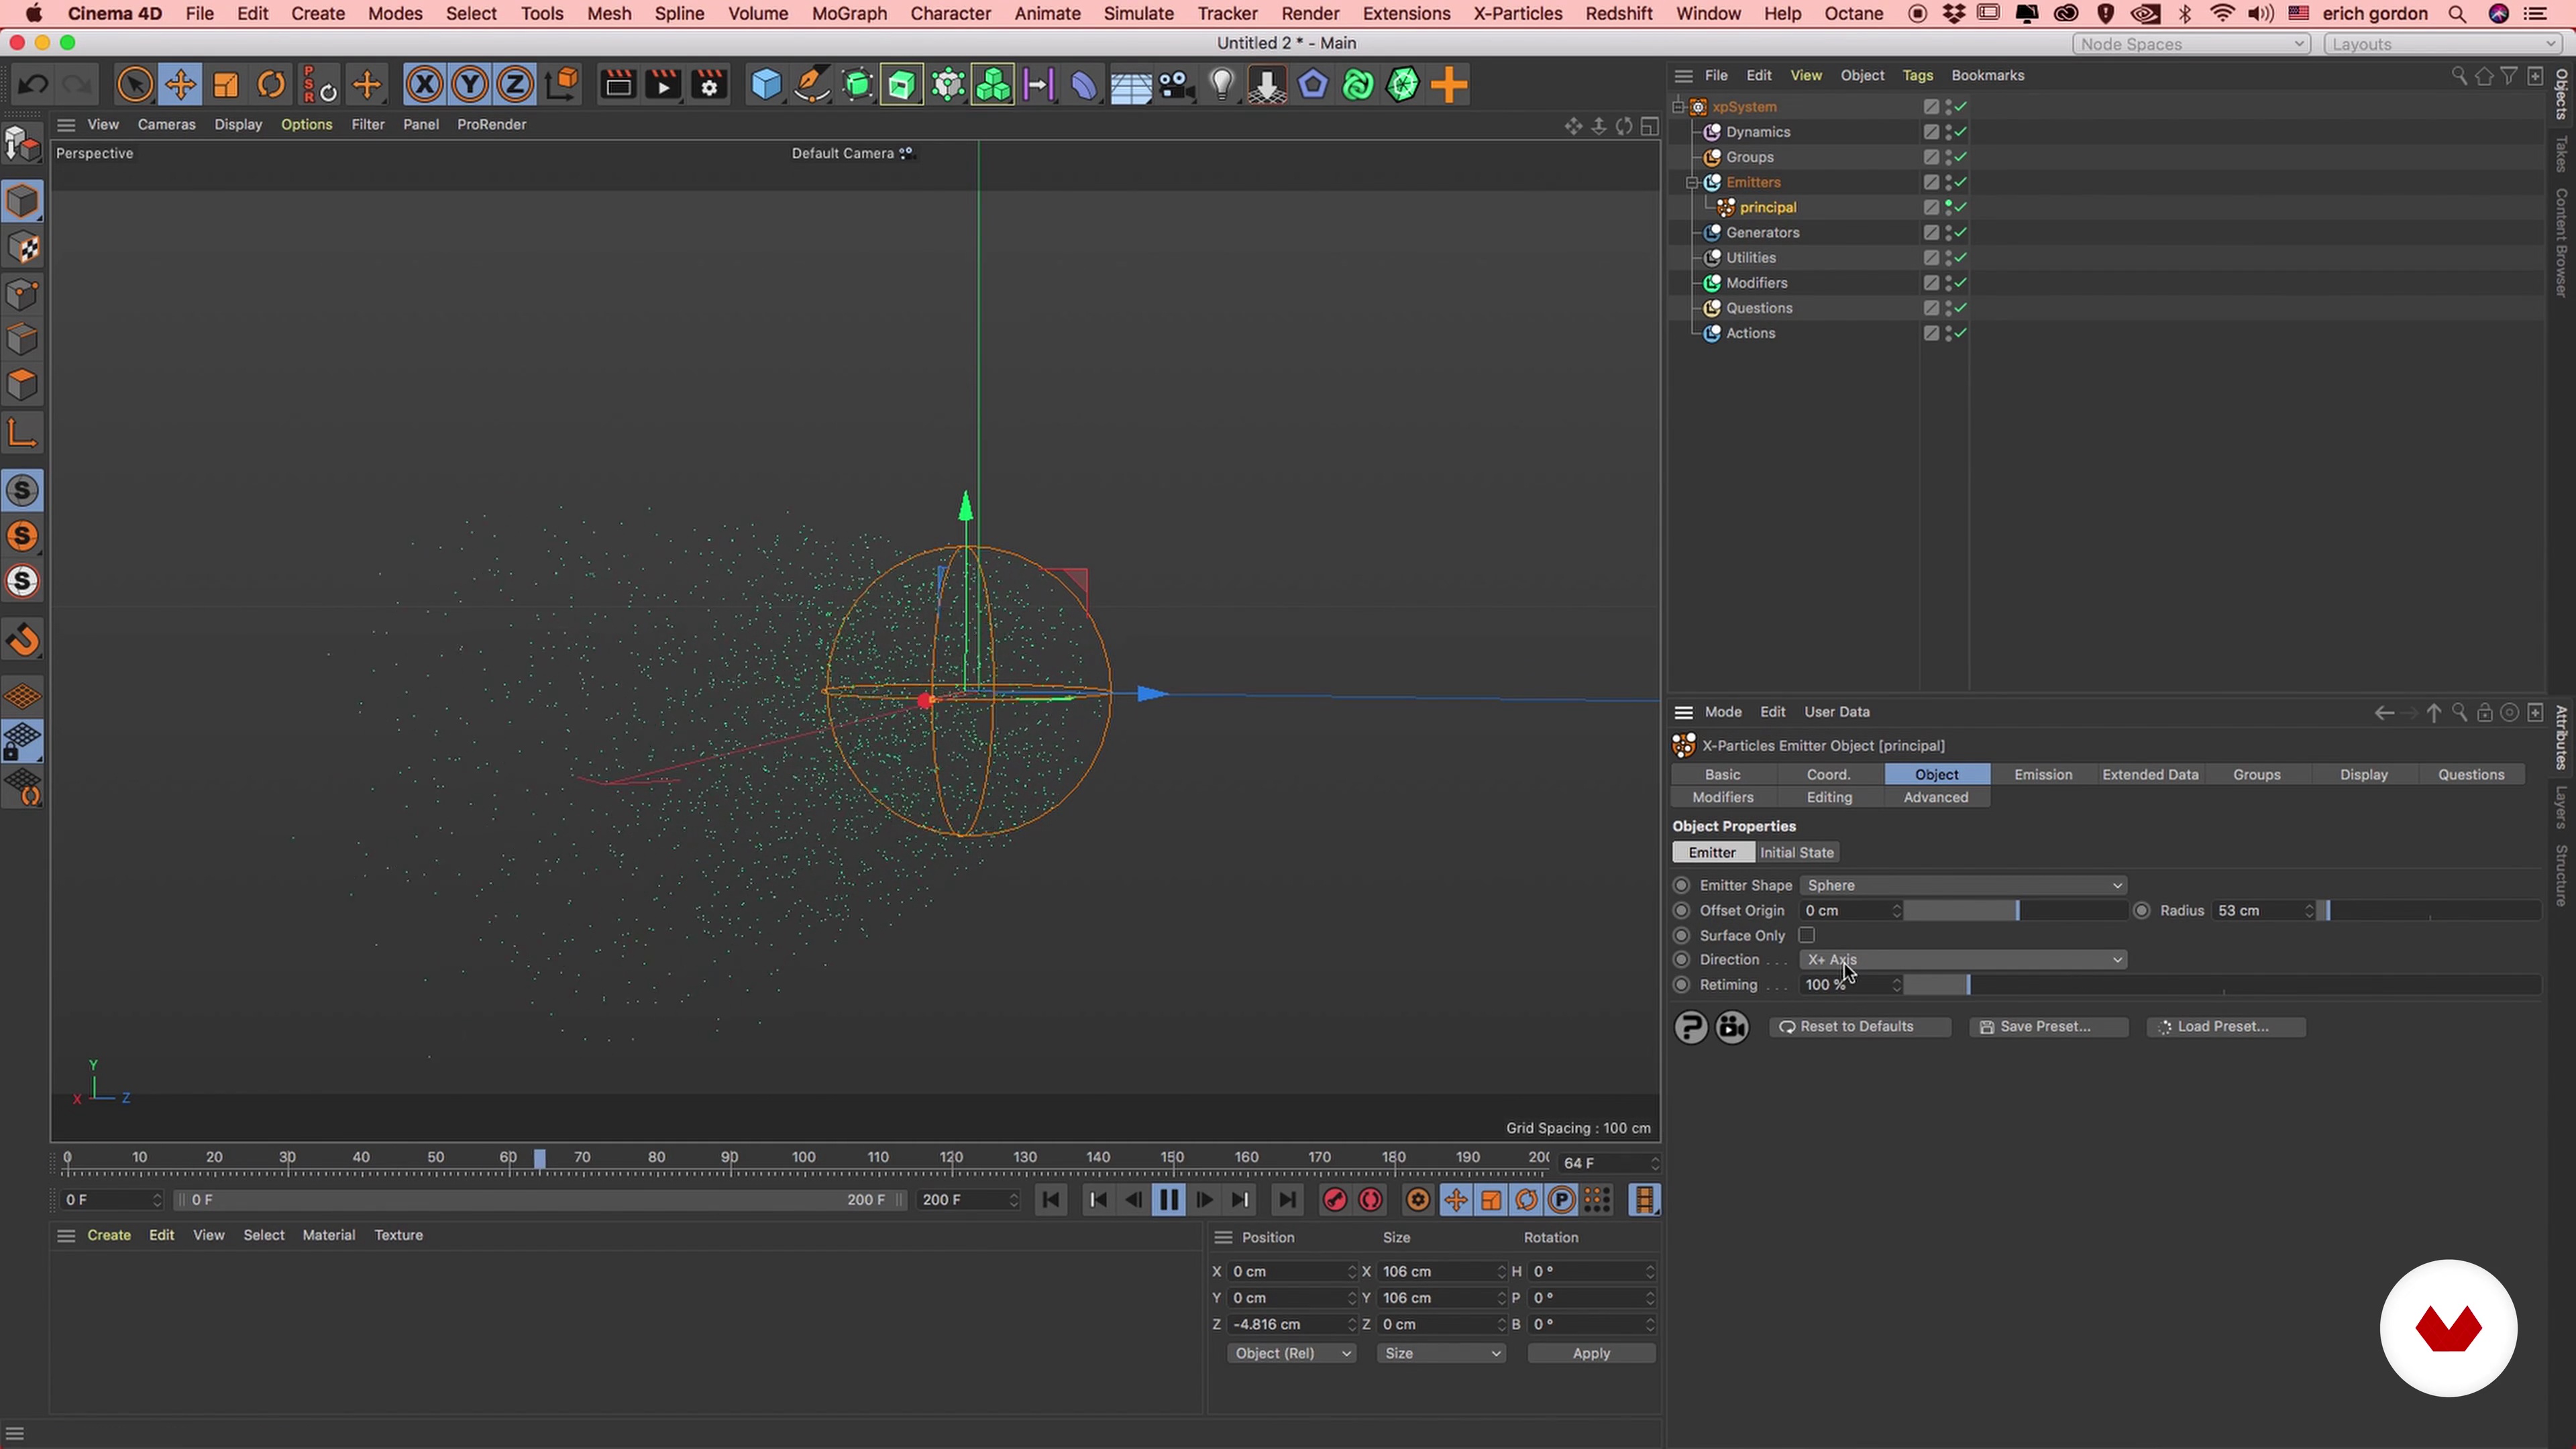The width and height of the screenshot is (2576, 1449).
Task: Toggle Autokeying record button
Action: [1370, 1200]
